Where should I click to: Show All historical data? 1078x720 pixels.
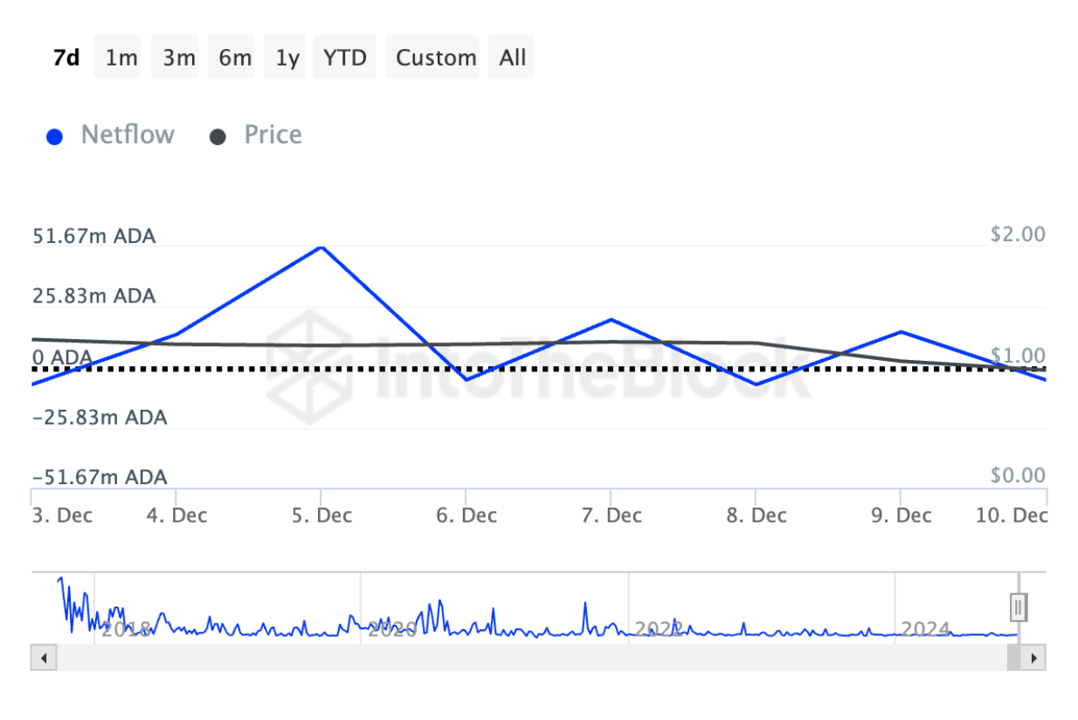pos(512,58)
